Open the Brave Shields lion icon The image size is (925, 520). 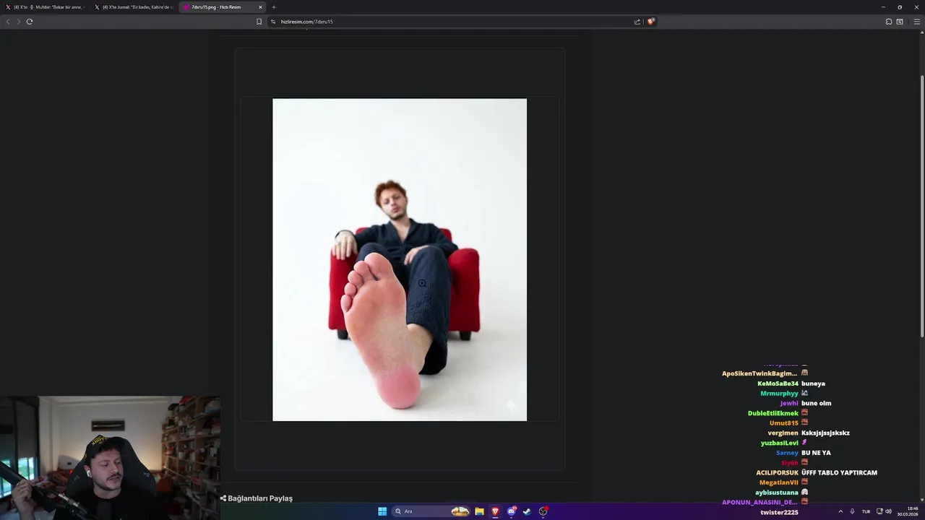click(x=650, y=22)
